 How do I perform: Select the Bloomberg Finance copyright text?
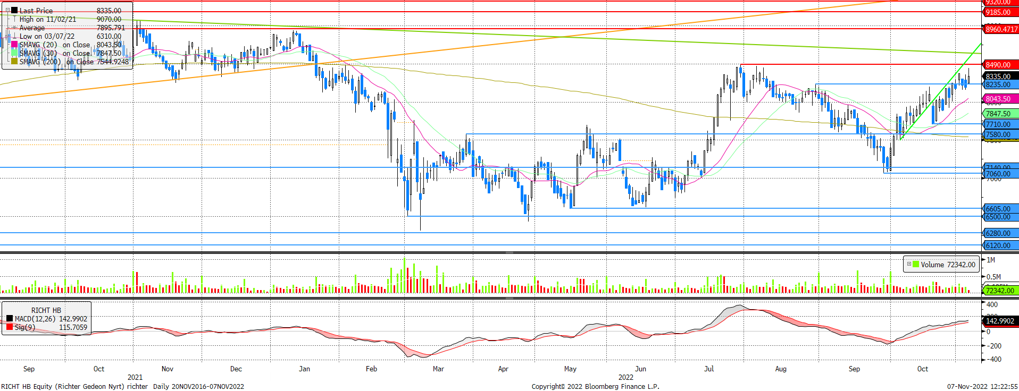595,386
